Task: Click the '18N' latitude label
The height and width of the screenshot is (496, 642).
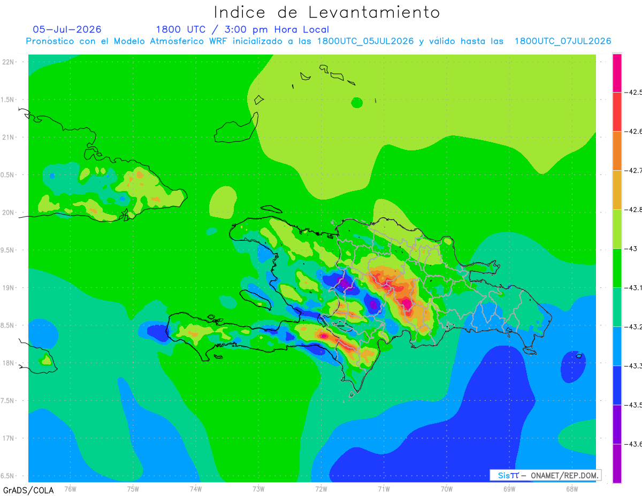Action: [8, 363]
